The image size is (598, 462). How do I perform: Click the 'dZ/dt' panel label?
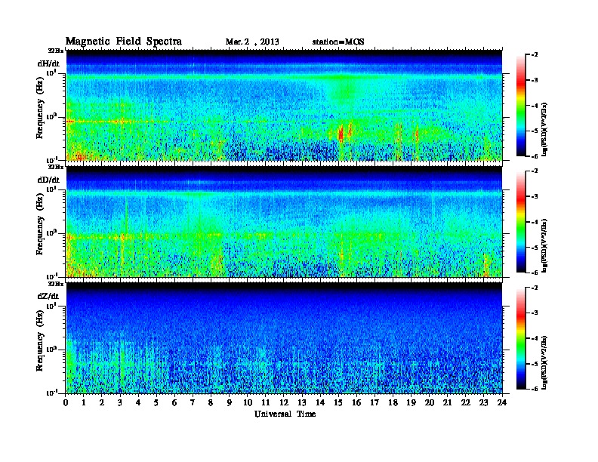(48, 296)
